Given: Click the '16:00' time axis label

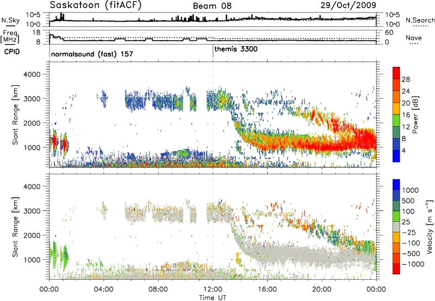Looking at the screenshot, I should (267, 290).
